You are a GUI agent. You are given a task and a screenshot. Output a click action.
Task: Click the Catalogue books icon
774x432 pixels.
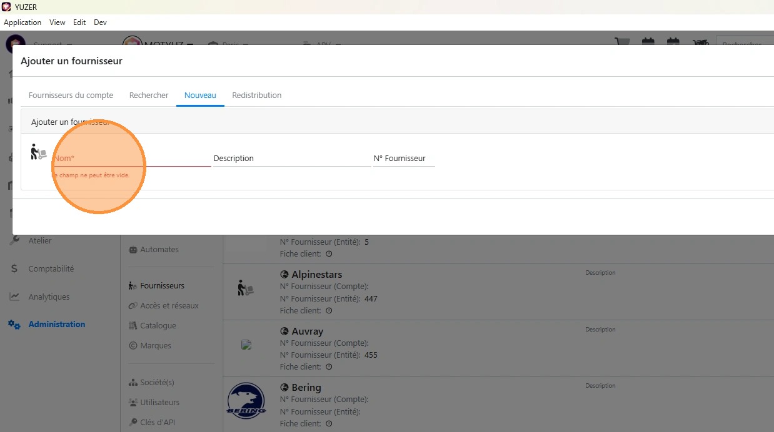coord(133,326)
